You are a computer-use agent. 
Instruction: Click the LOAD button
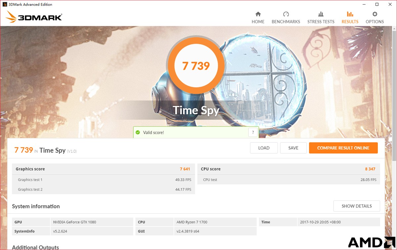(x=264, y=148)
